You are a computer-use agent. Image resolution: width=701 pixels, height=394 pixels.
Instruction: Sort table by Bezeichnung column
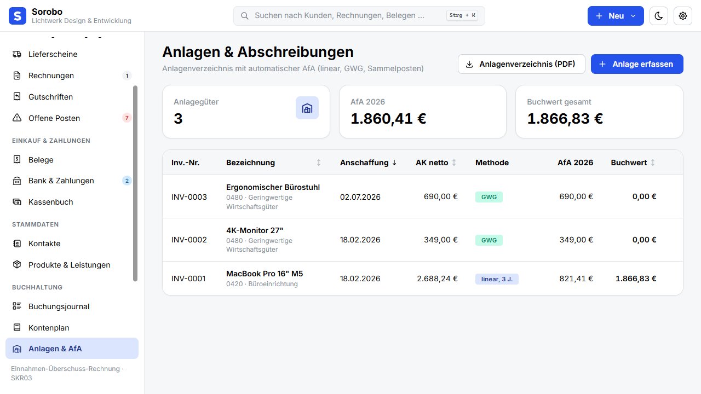(273, 163)
